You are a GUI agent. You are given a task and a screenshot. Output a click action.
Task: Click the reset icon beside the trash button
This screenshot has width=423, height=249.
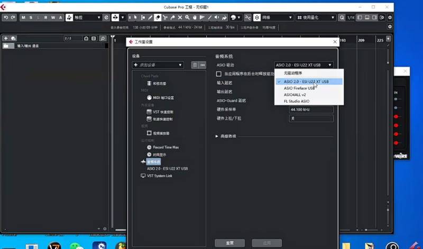coord(202,65)
